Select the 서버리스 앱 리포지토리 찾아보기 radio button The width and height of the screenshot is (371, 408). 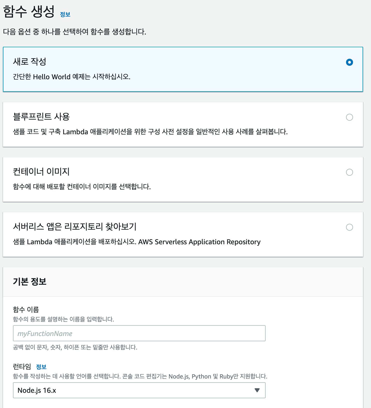pyautogui.click(x=349, y=227)
